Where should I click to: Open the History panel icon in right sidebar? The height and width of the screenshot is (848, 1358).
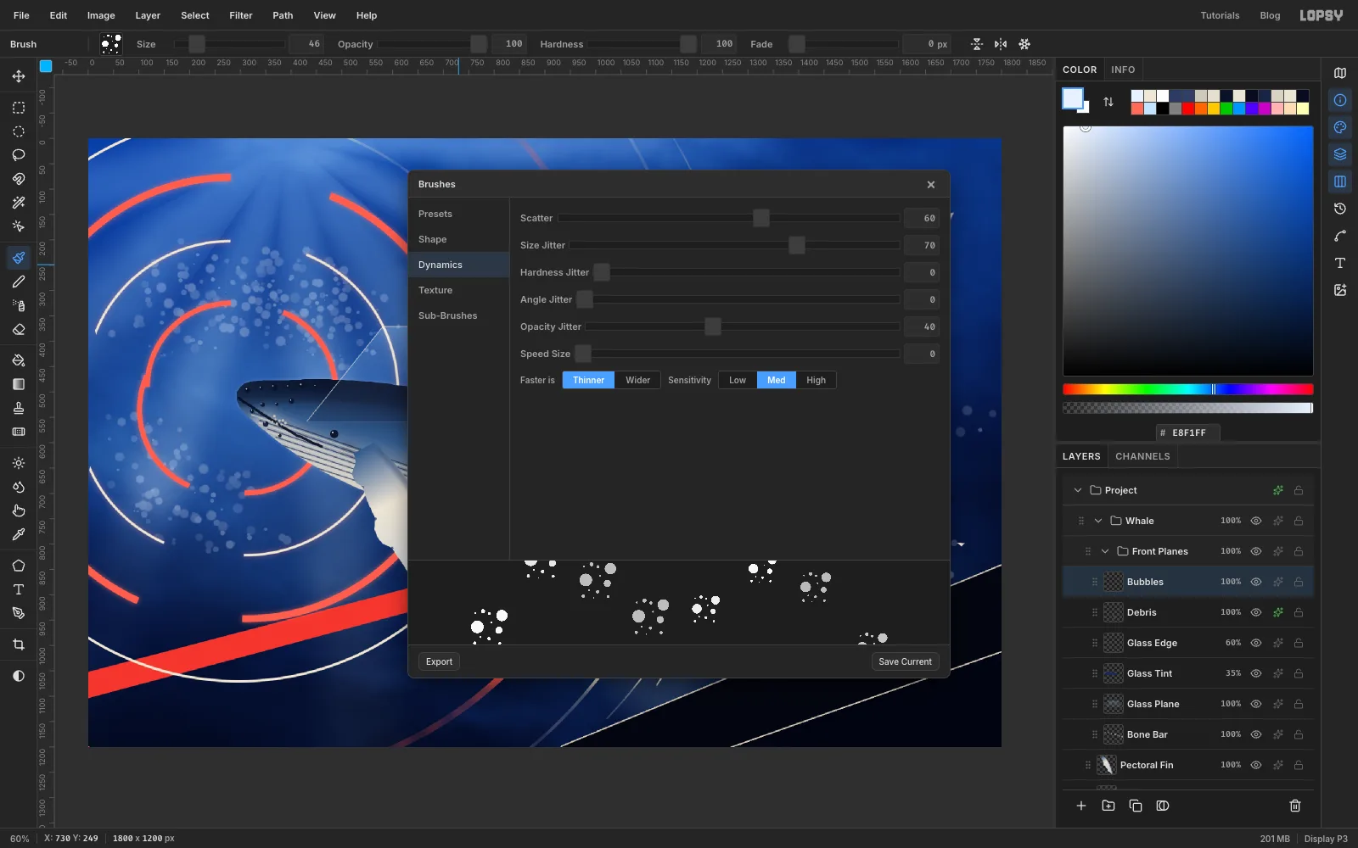pos(1340,209)
